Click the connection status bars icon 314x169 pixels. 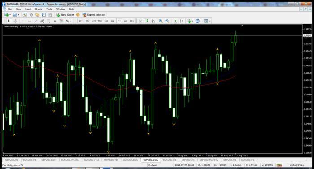point(279,165)
